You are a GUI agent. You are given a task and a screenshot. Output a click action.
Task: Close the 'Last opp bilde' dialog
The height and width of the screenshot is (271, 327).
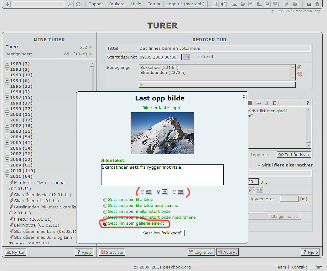coord(244,96)
